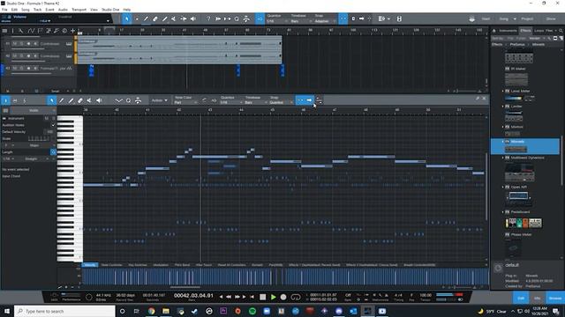This screenshot has height=317, width=565.
Task: Select the Split tool in the top toolbar
Action: [146, 18]
